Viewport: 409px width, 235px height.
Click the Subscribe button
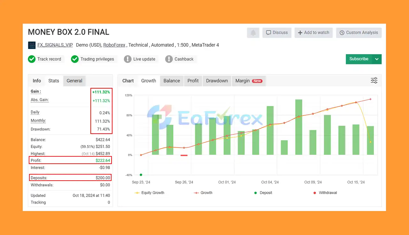point(359,59)
